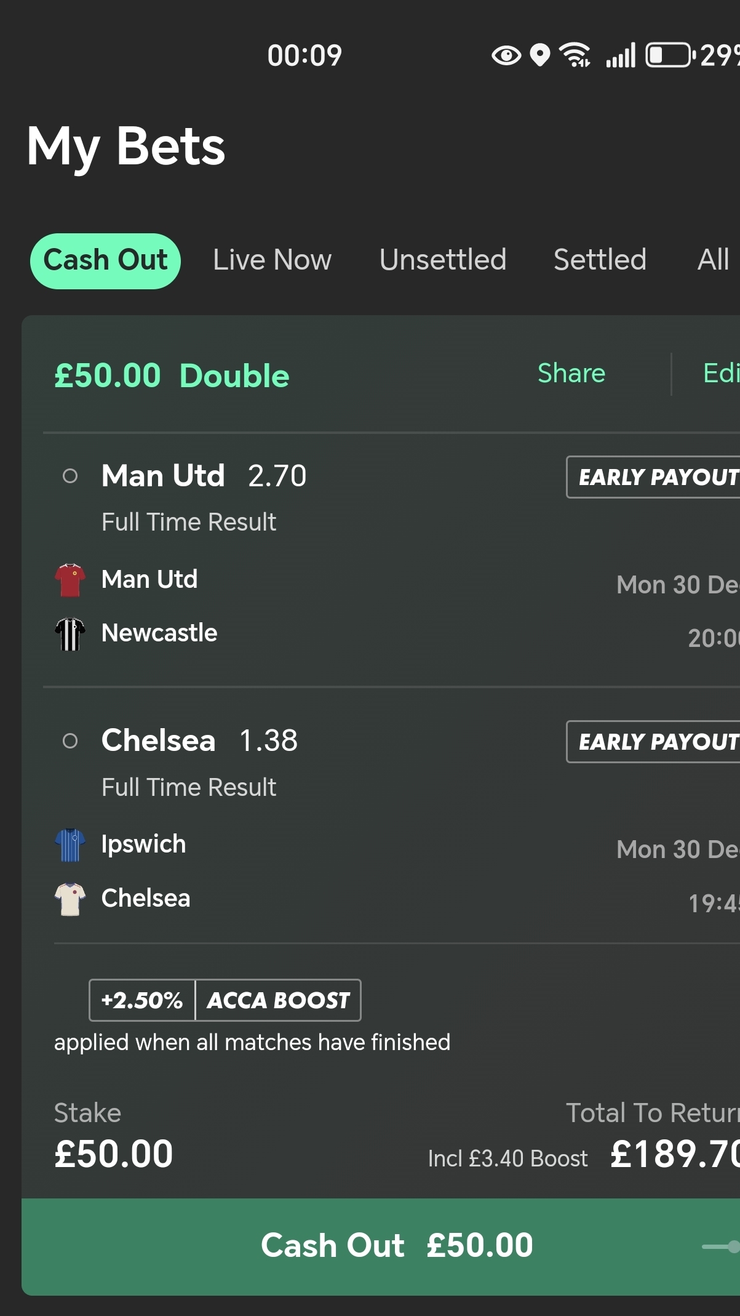This screenshot has width=740, height=1316.
Task: Select the Chelsea selection circle
Action: click(70, 740)
